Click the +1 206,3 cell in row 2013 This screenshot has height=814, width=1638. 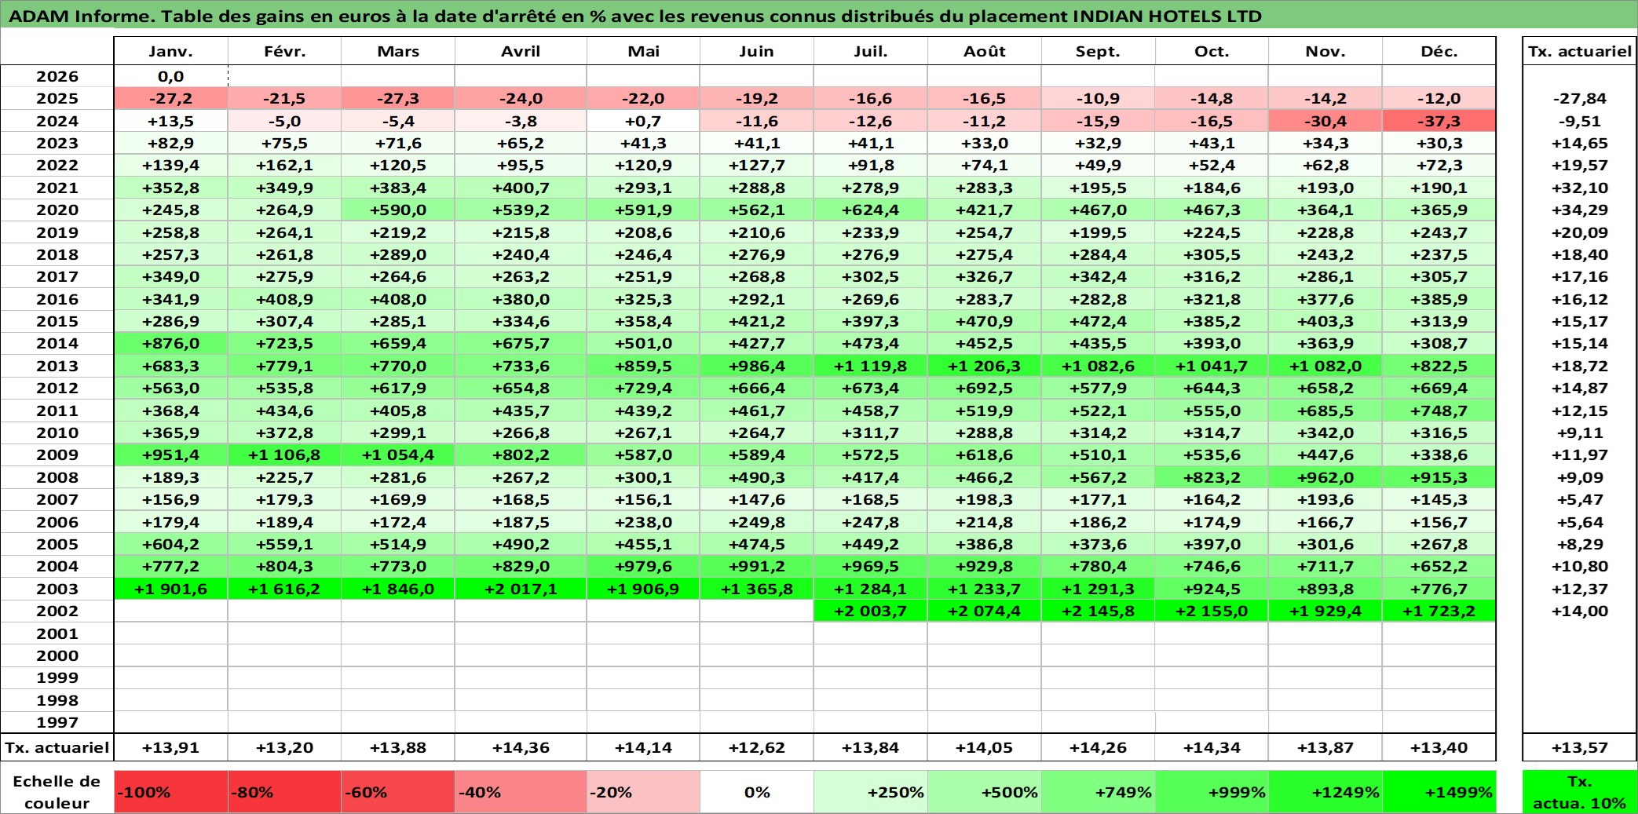click(984, 366)
